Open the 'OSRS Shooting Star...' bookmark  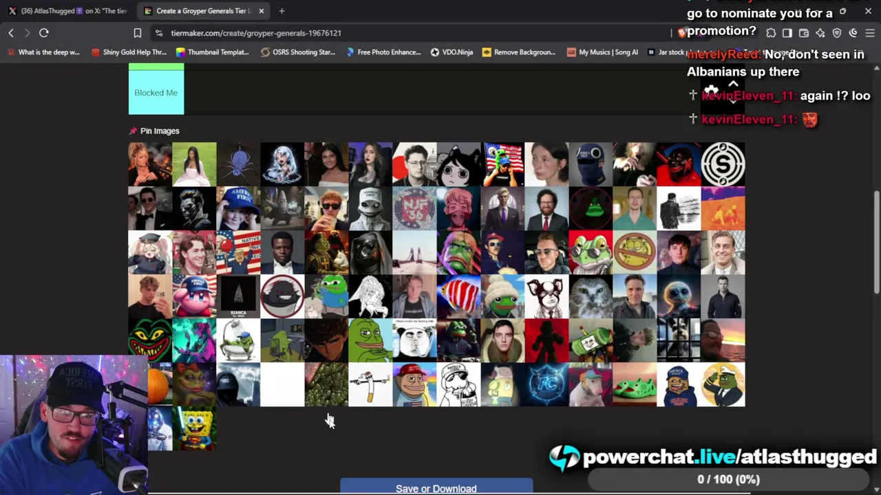(x=297, y=52)
